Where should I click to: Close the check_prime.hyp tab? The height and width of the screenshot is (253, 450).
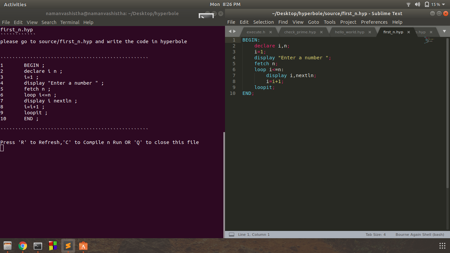coord(321,32)
